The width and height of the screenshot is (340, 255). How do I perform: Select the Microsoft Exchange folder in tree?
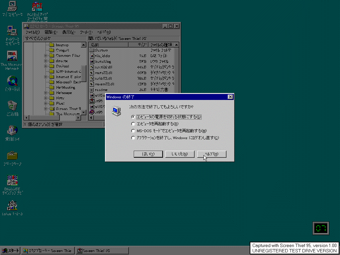pyautogui.click(x=65, y=82)
